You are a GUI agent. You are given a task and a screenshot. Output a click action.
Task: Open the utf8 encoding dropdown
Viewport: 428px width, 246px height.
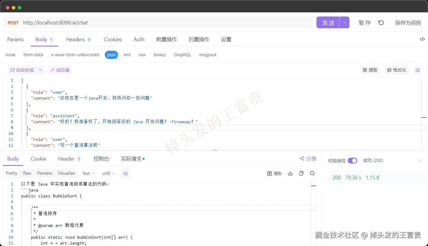point(109,174)
